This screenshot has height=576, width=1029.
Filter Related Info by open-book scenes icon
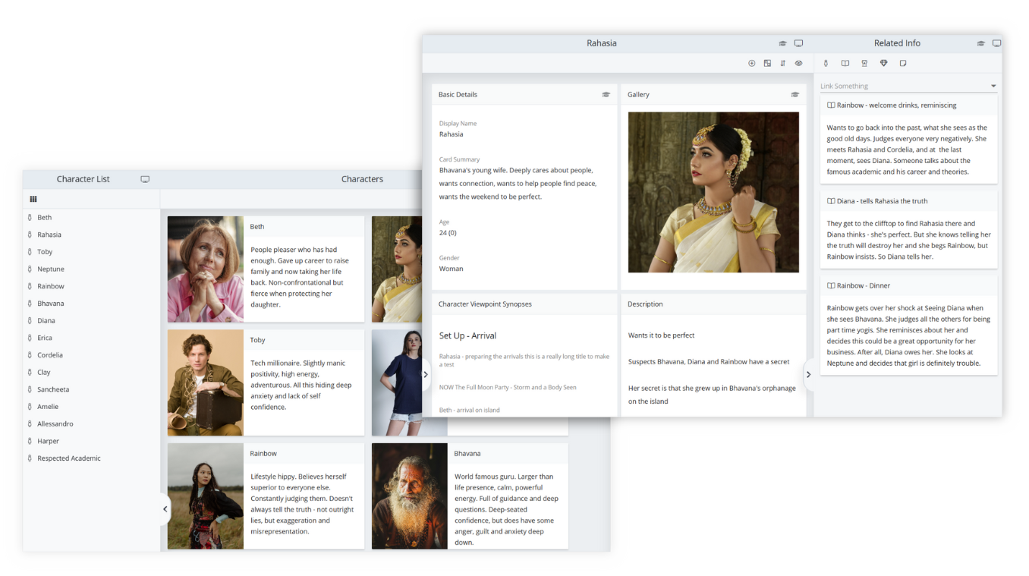click(x=845, y=63)
